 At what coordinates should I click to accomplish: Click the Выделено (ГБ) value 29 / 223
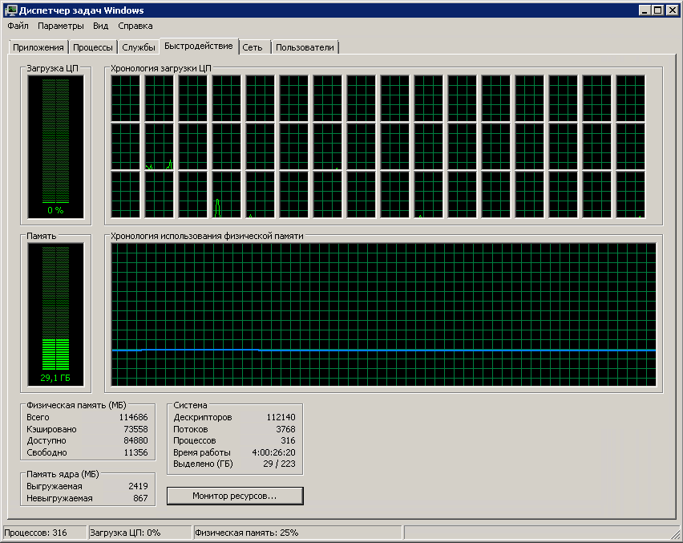click(279, 464)
